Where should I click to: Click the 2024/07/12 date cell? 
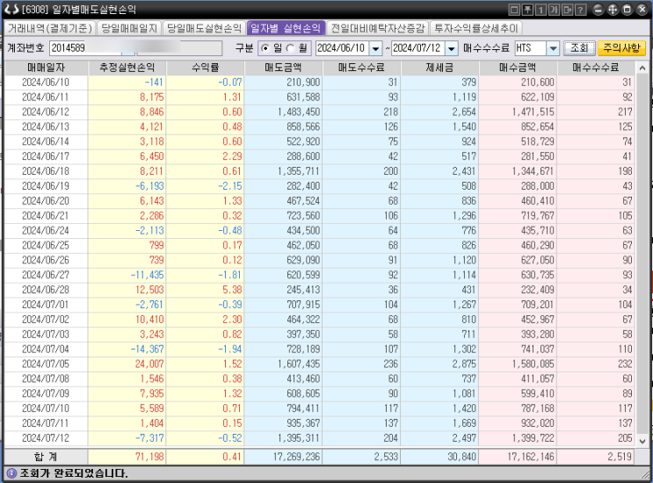point(46,438)
